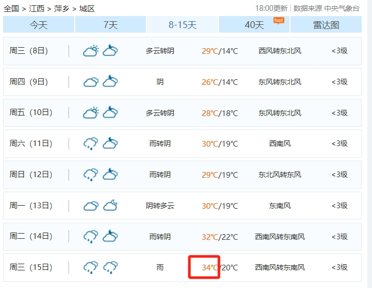Click 阴转多云 description for 周一 (13日)
The height and width of the screenshot is (288, 372).
pyautogui.click(x=160, y=206)
